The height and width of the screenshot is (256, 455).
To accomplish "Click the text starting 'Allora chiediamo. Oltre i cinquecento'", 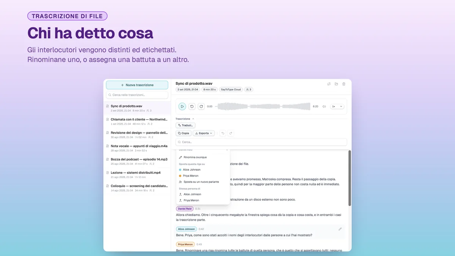I will (x=258, y=217).
